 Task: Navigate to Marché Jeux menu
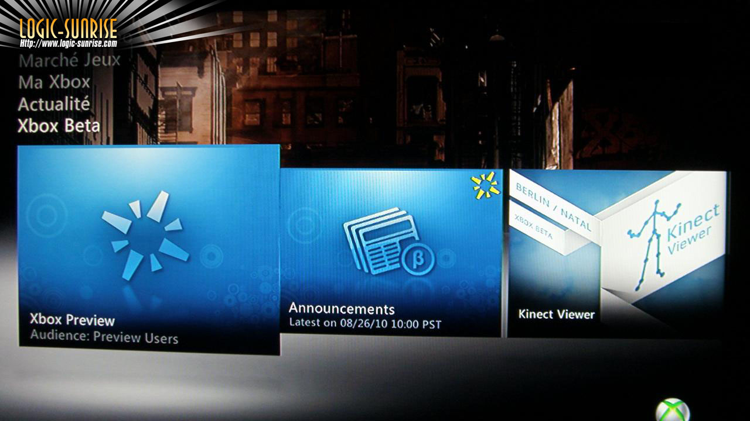(x=69, y=60)
